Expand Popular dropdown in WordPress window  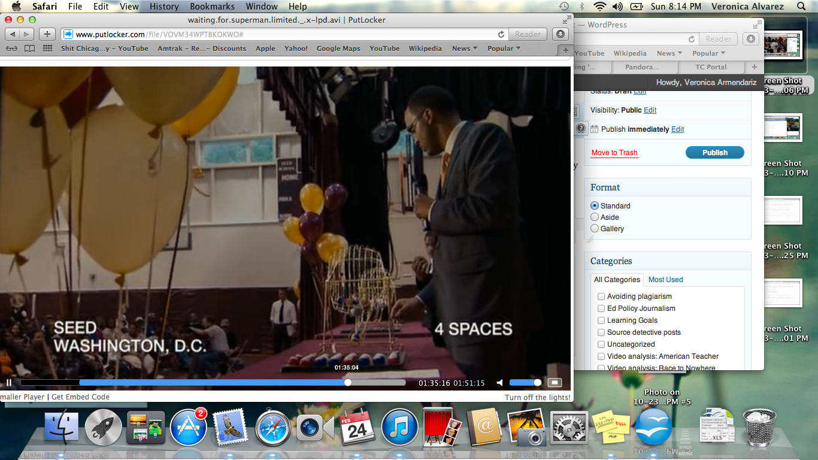pos(709,53)
